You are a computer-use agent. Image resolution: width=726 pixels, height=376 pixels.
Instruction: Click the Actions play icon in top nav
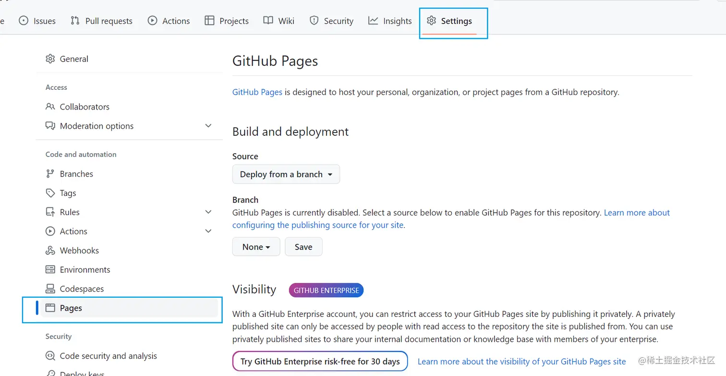(x=152, y=21)
